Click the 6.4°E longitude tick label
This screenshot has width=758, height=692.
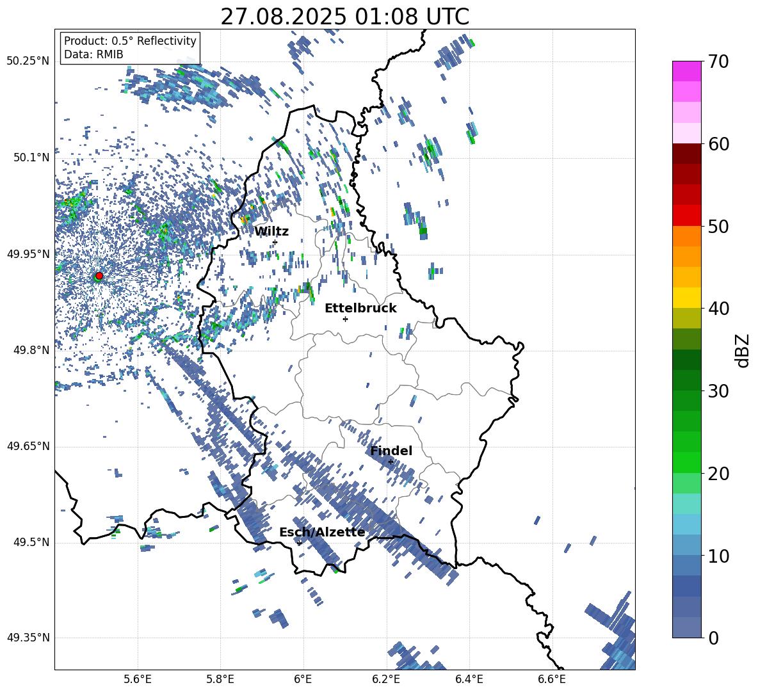469,679
